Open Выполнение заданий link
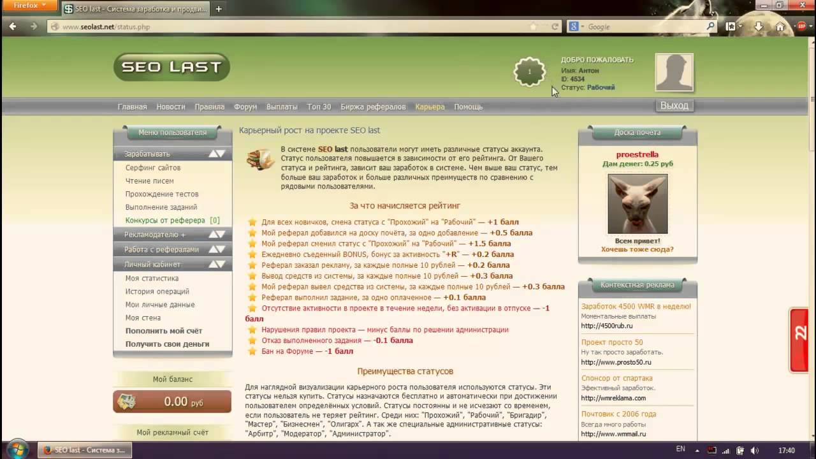This screenshot has width=816, height=459. click(161, 207)
